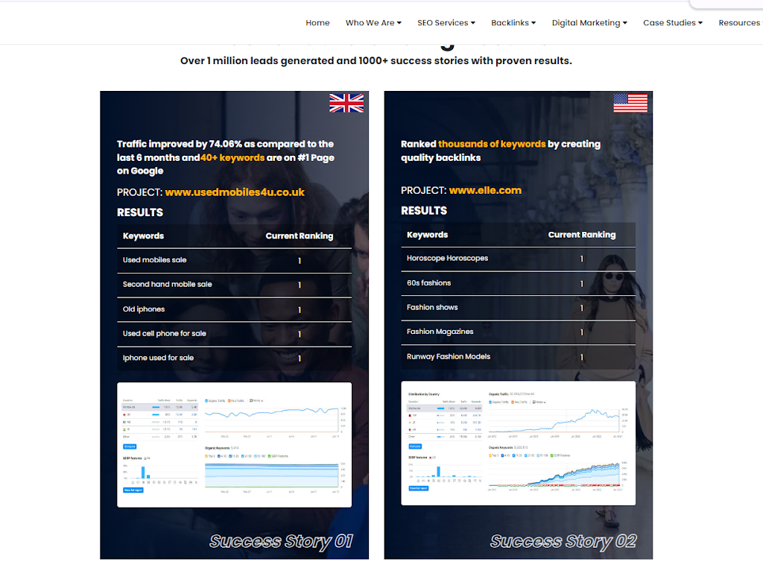
Task: Click the India flag in the country distribution table
Action: click(x=124, y=429)
